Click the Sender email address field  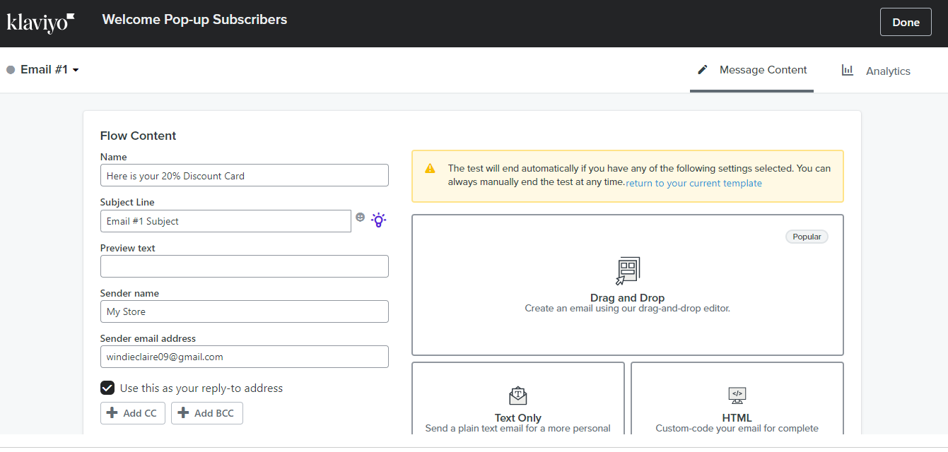click(245, 357)
